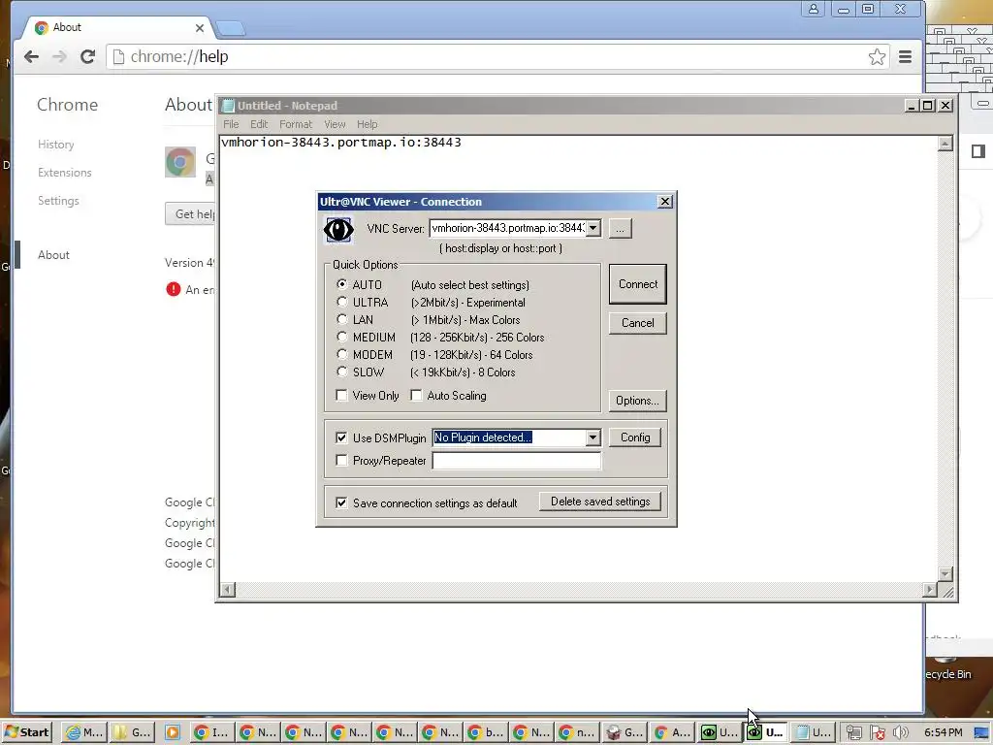Click the UltraVNC eye logo icon
The width and height of the screenshot is (993, 745).
(x=338, y=229)
